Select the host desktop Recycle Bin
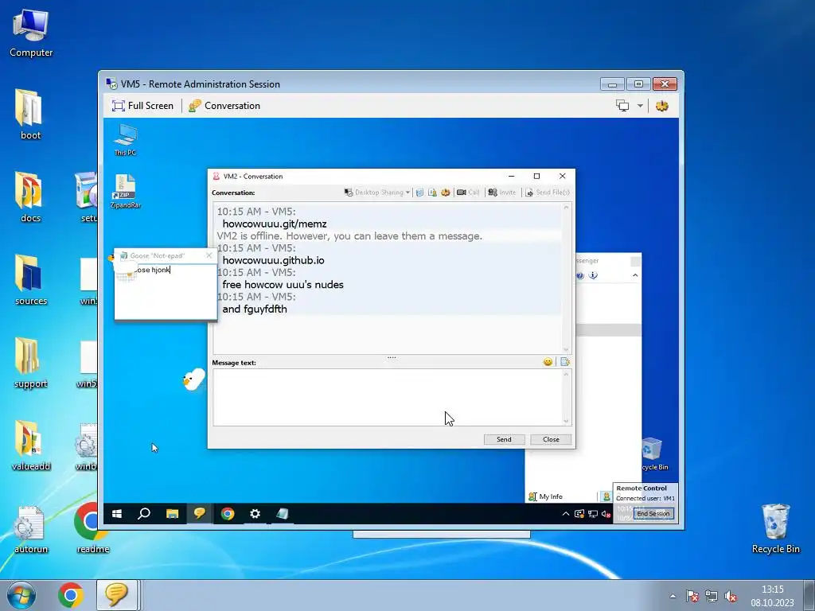Image resolution: width=815 pixels, height=611 pixels. point(775,528)
